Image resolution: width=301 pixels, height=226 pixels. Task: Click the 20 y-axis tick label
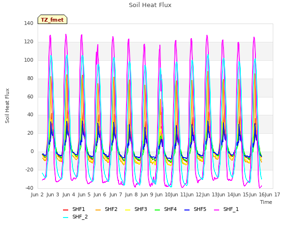click(x=30, y=133)
